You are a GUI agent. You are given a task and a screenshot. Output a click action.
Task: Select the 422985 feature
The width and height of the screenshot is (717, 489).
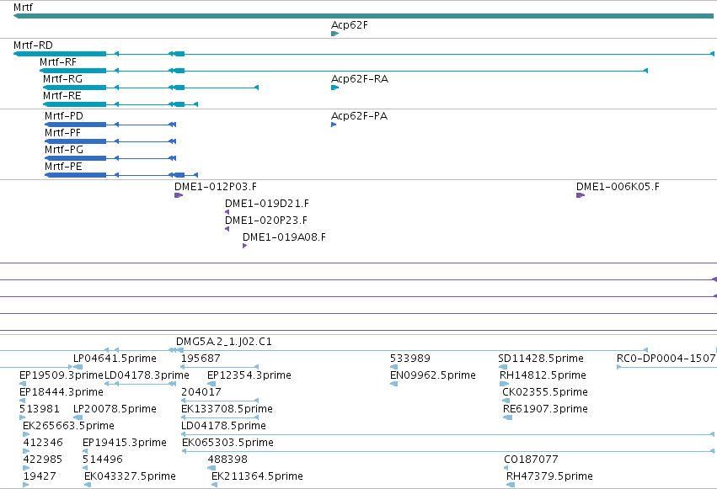(42, 460)
